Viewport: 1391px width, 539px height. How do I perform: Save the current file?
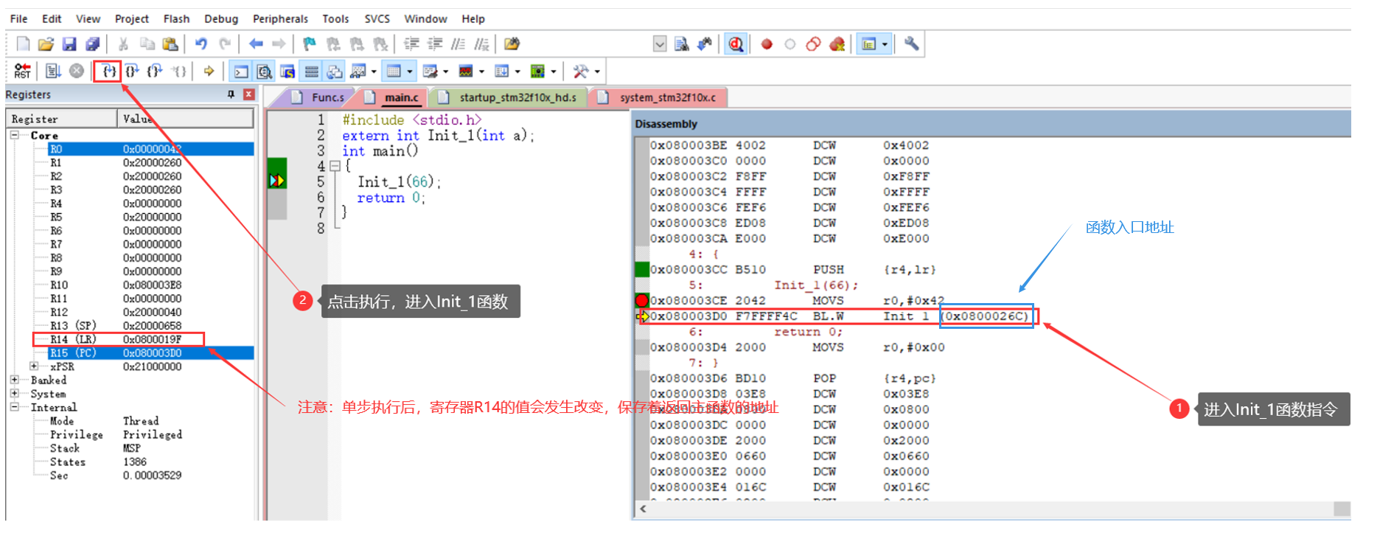coord(69,44)
